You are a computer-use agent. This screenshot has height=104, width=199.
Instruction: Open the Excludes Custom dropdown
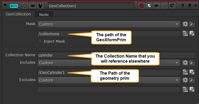pyautogui.click(x=109, y=80)
